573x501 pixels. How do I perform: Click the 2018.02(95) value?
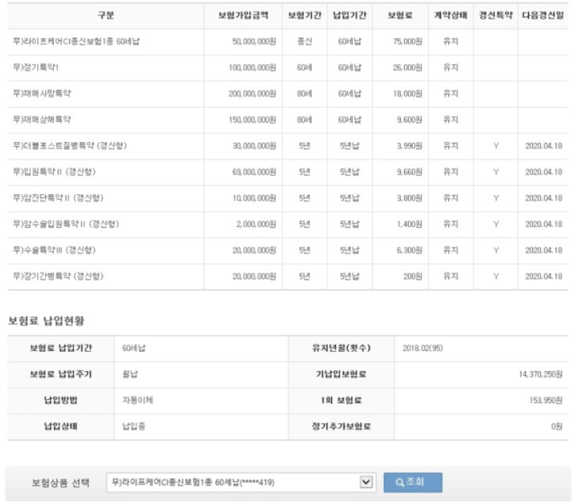click(423, 348)
